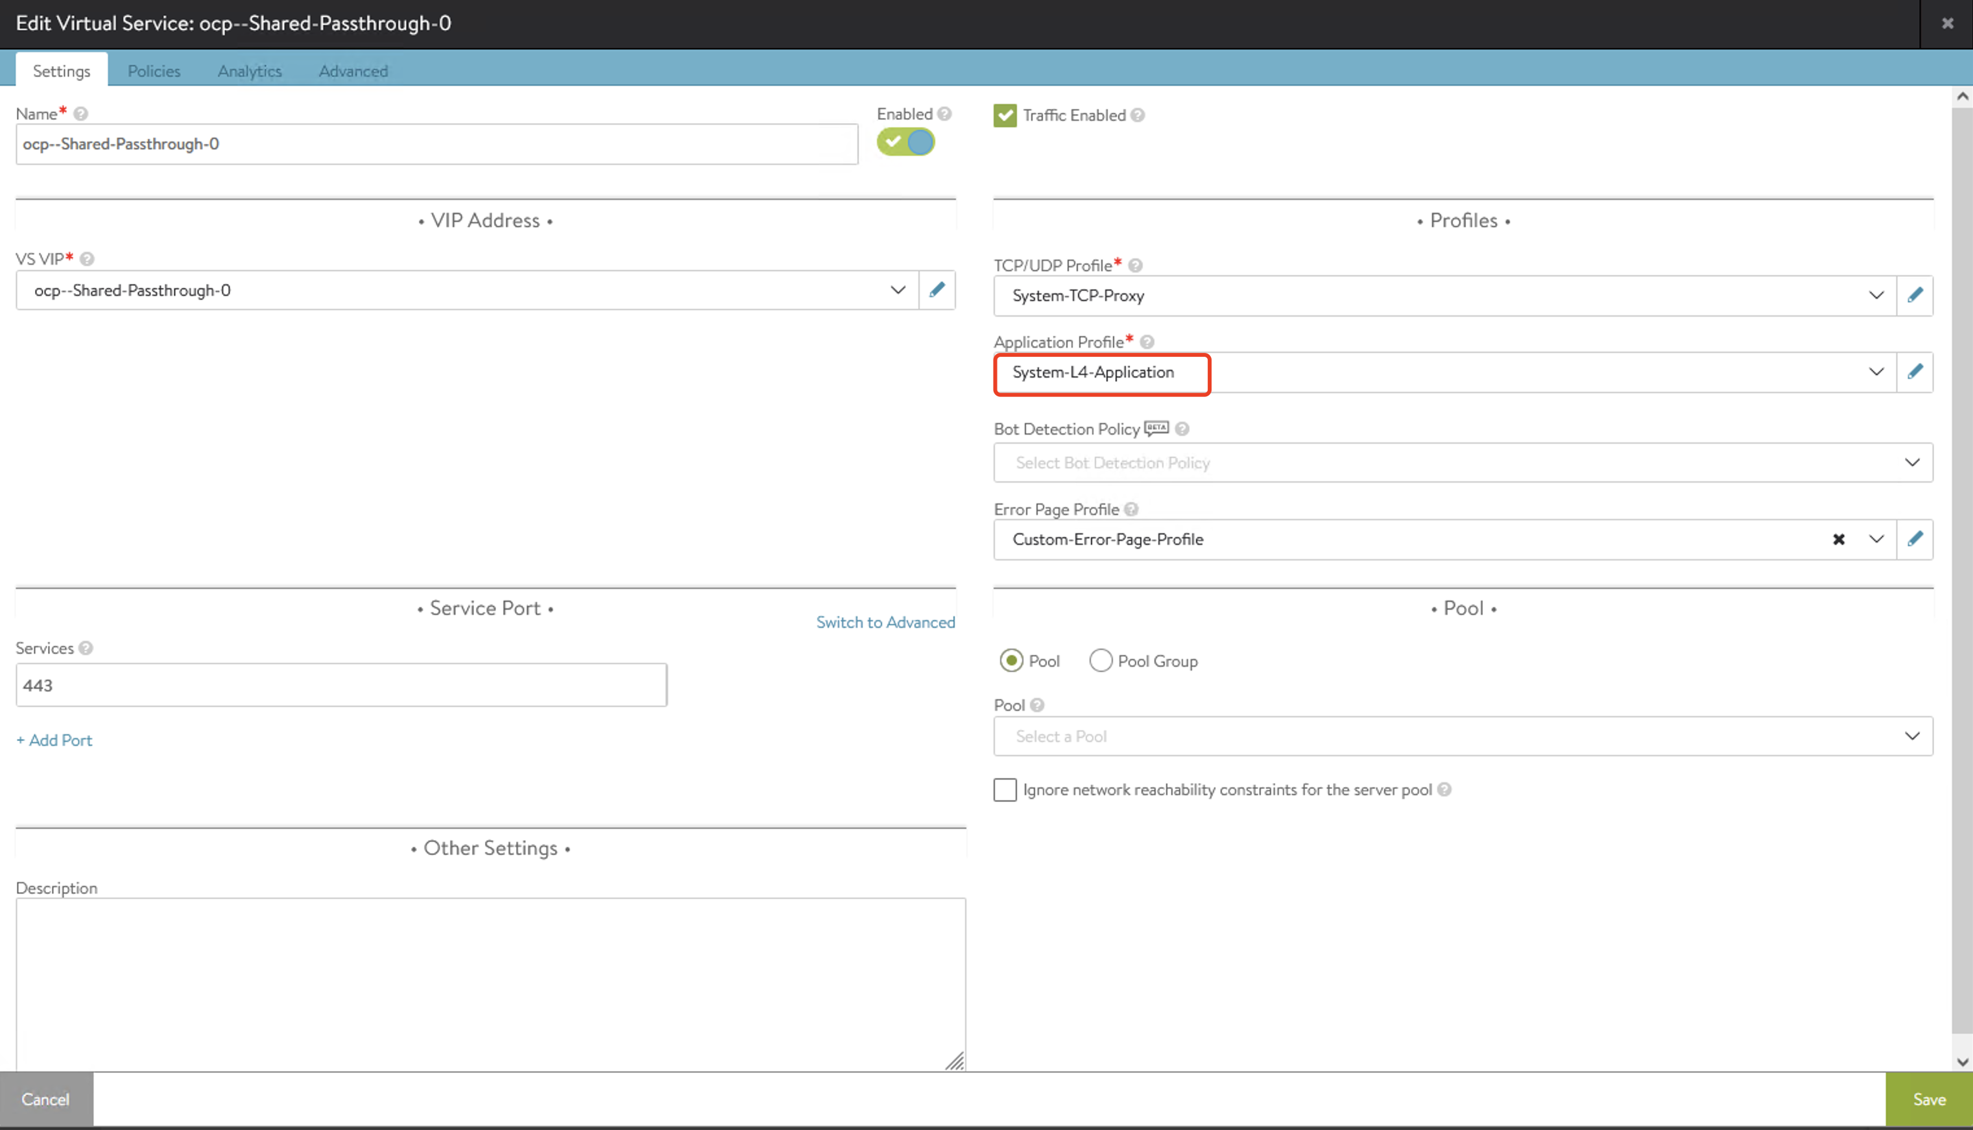Screen dimensions: 1973x1130
Task: Toggle the Enabled switch off
Action: 905,143
